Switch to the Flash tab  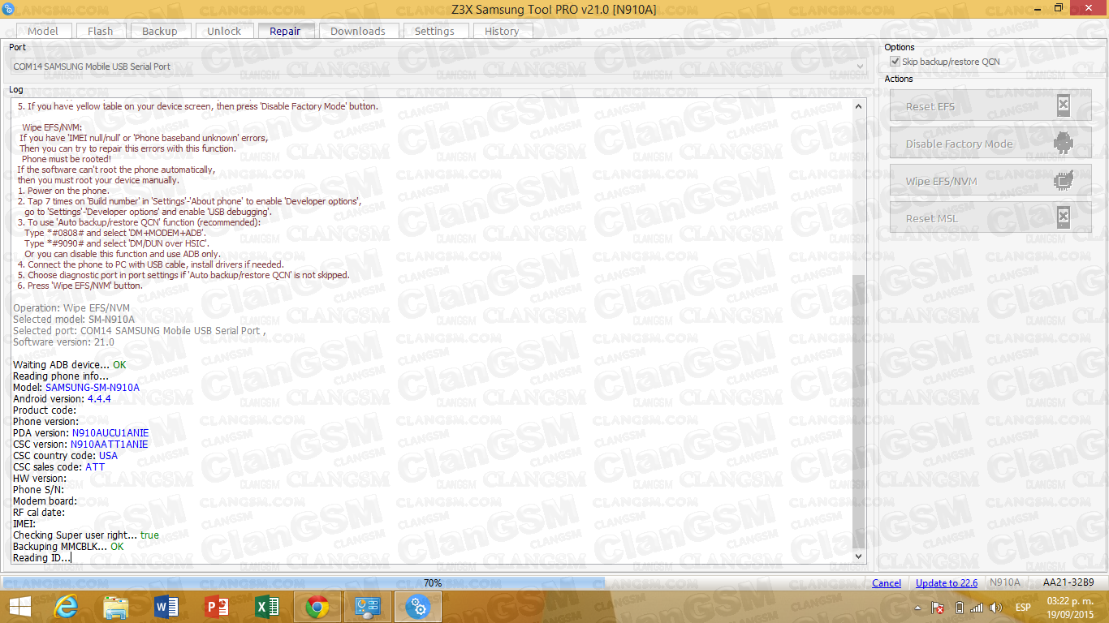pyautogui.click(x=101, y=31)
